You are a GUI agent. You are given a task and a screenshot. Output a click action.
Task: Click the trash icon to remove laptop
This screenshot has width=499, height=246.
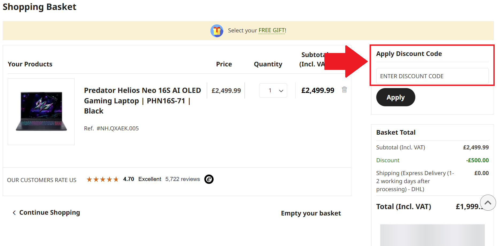click(344, 90)
